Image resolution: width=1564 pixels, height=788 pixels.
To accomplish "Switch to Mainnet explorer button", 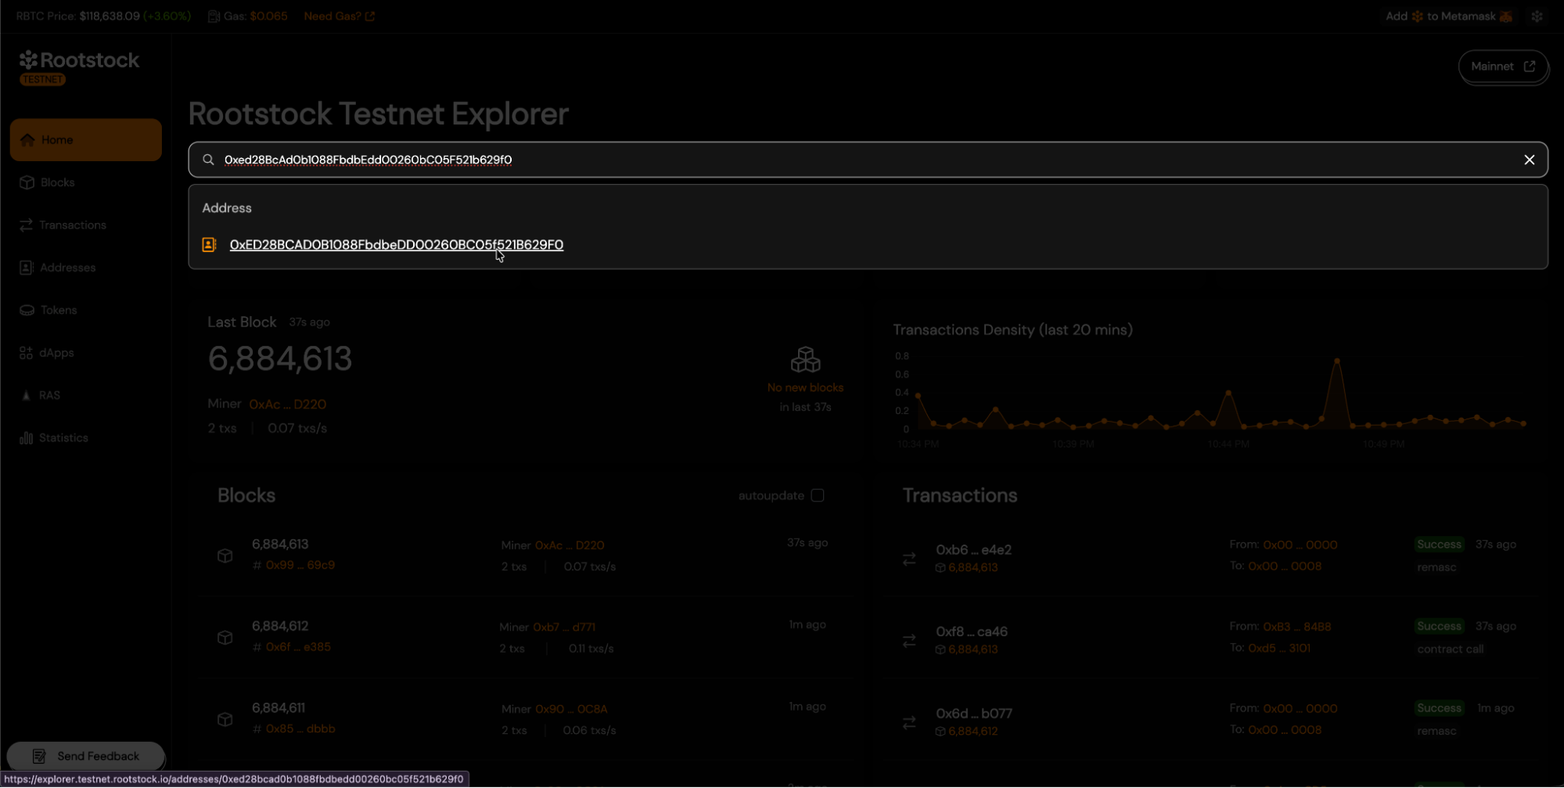I will pos(1502,67).
